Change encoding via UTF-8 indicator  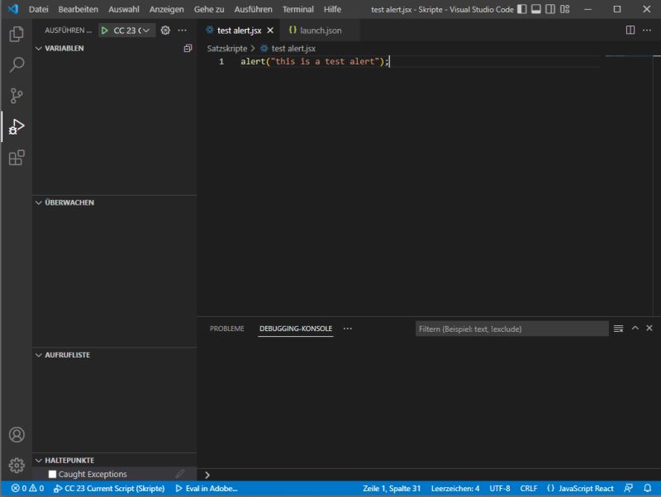click(500, 489)
